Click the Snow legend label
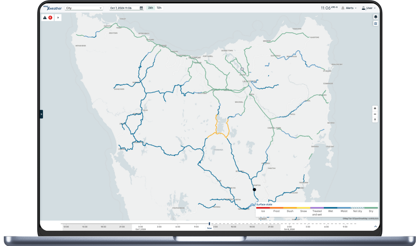 click(303, 211)
